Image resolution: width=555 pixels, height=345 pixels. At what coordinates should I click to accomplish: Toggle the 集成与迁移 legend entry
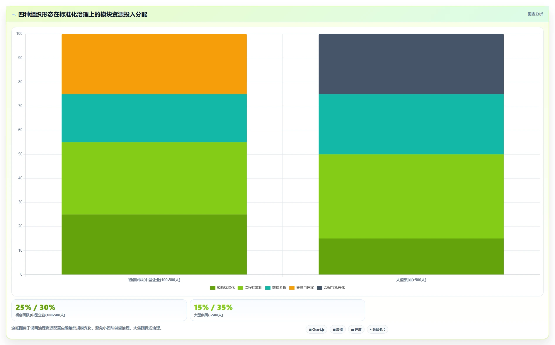coord(302,288)
